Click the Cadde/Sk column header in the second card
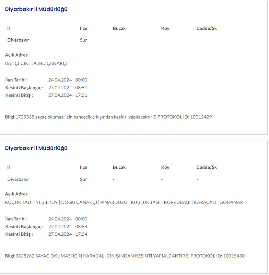269x275 pixels. [x=206, y=168]
